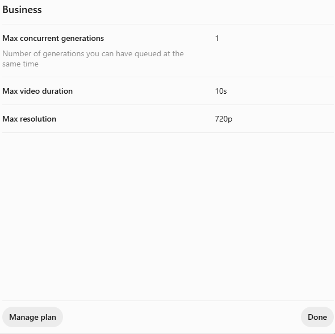Viewport: 335px width, 334px height.
Task: Click the divider beneath the 720p row
Action: point(168,132)
